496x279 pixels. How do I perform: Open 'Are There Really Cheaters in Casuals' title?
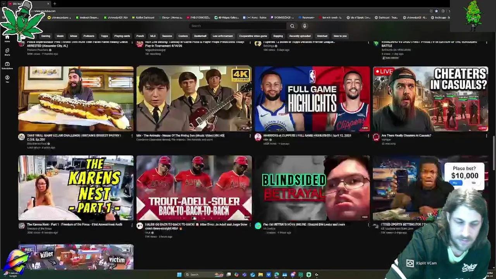(x=406, y=136)
